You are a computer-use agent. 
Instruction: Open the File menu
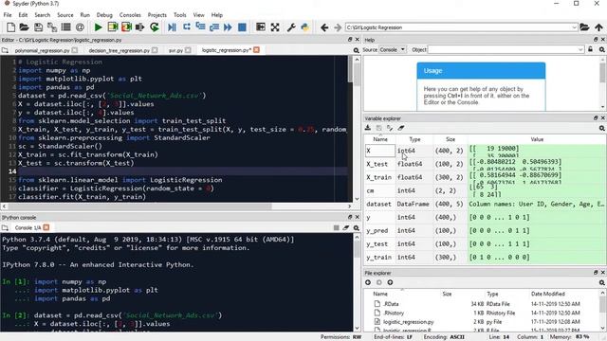[8, 15]
